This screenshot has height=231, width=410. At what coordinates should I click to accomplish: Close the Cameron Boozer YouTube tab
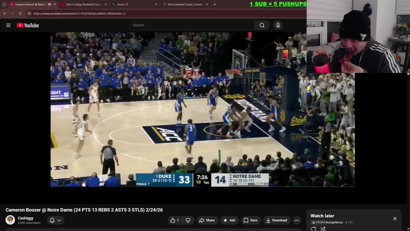(54, 4)
